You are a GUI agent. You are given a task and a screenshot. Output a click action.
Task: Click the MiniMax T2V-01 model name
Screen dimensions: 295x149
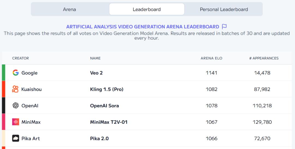[x=109, y=122]
